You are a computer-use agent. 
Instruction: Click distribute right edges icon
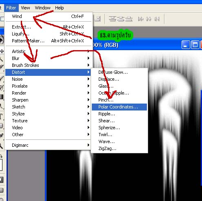157,19
